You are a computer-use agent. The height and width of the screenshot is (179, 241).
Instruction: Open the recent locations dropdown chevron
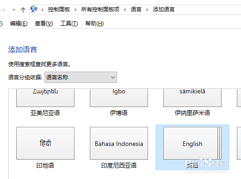[14, 10]
